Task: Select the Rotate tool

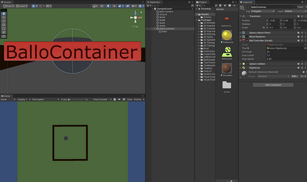Action: 4,21
